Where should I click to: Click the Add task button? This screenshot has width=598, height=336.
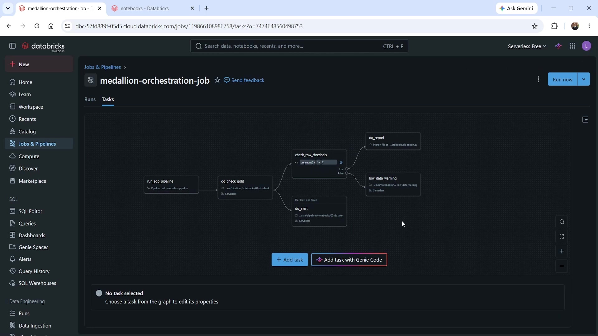coord(290,260)
